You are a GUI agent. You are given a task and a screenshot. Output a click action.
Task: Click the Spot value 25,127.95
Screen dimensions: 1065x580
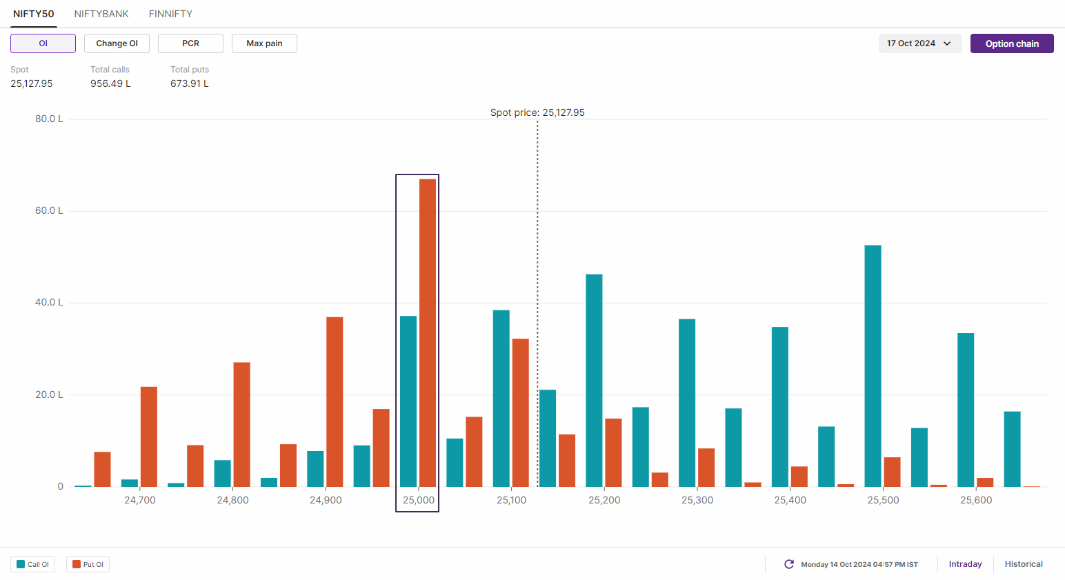click(x=32, y=83)
